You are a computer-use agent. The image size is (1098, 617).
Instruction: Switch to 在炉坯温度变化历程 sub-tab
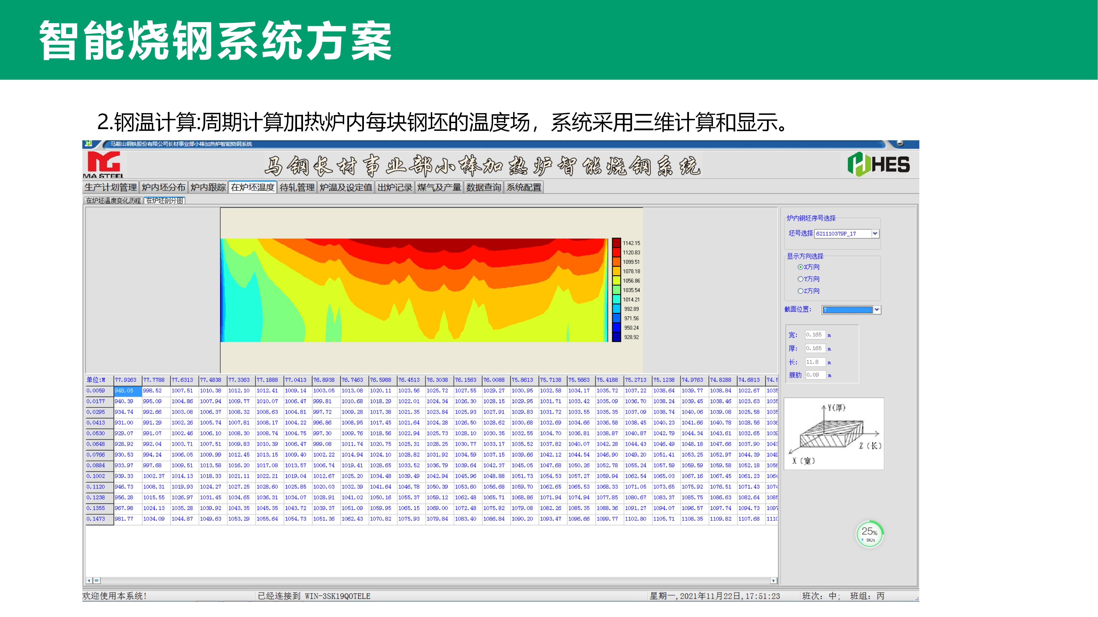113,201
